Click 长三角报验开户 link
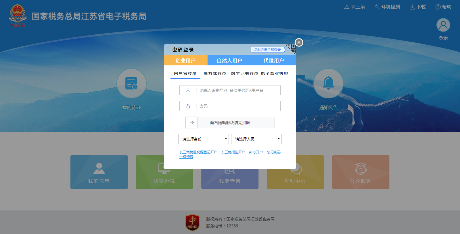 click(x=233, y=152)
